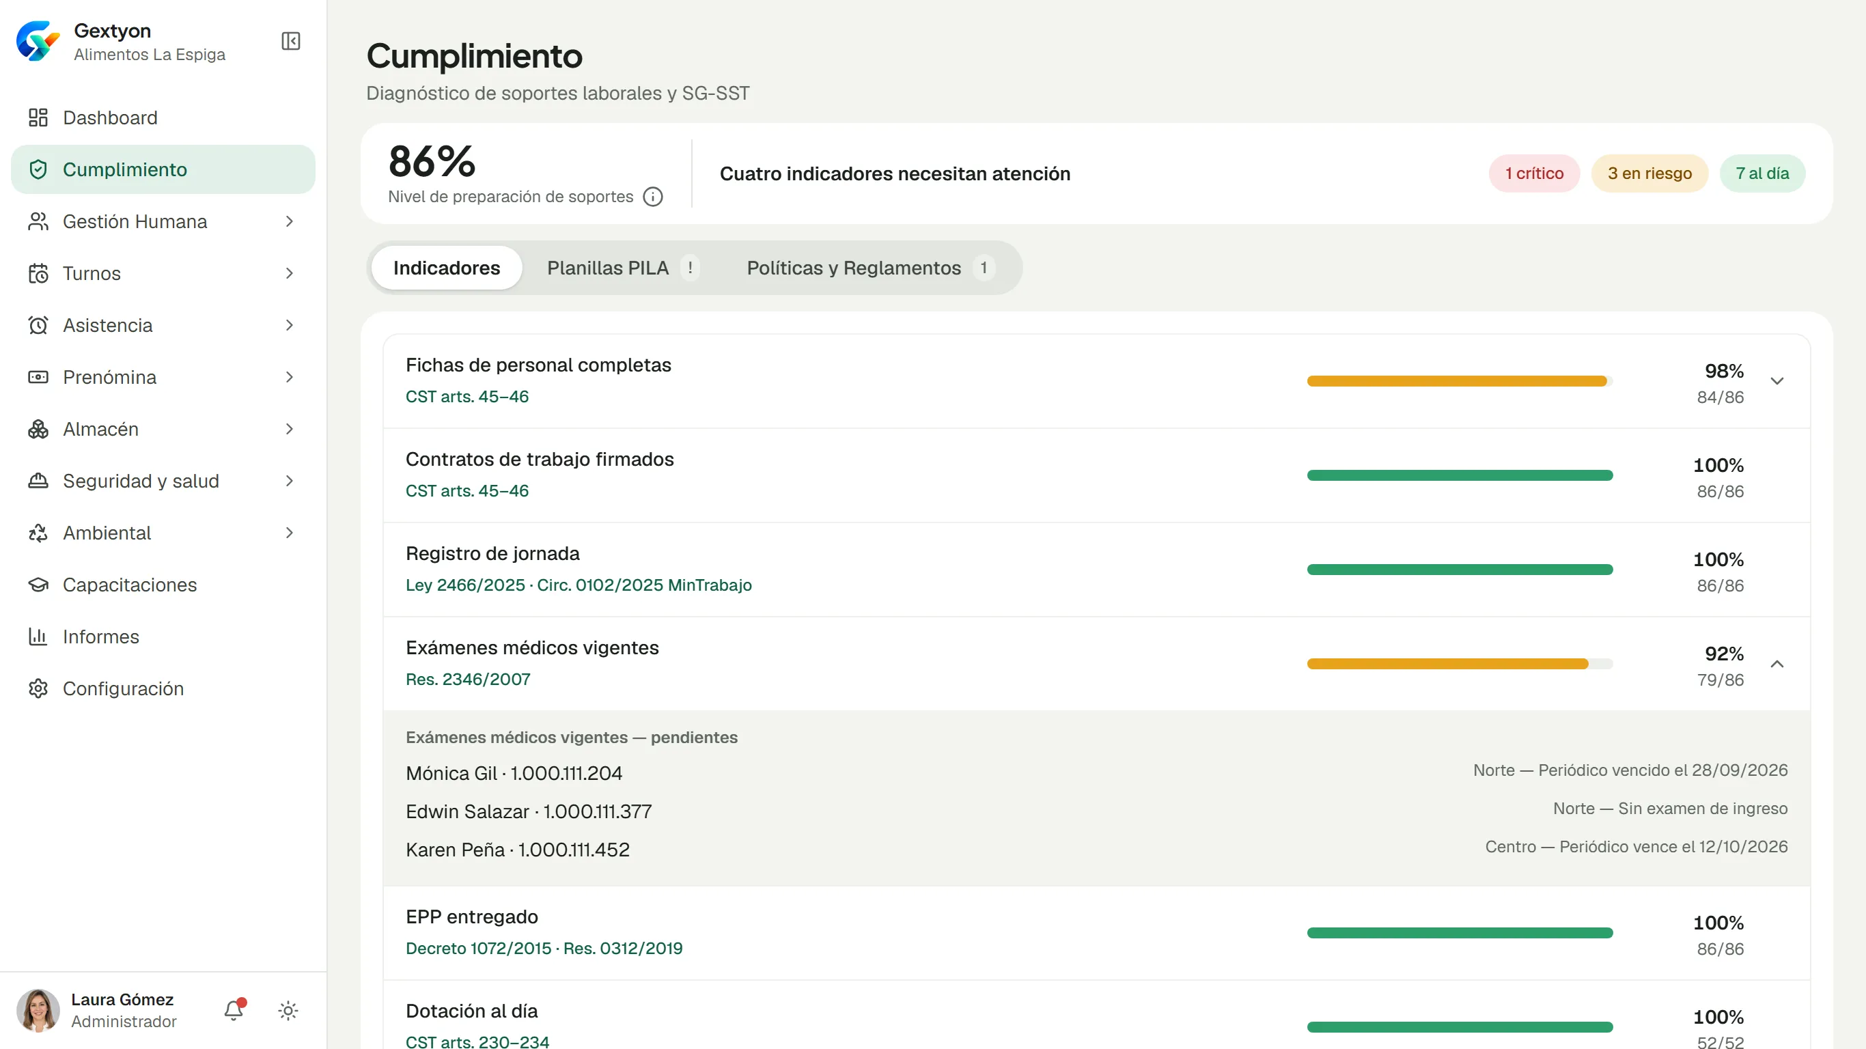Viewport: 1866px width, 1049px height.
Task: Filter by 1 crítico badge
Action: [x=1534, y=174]
